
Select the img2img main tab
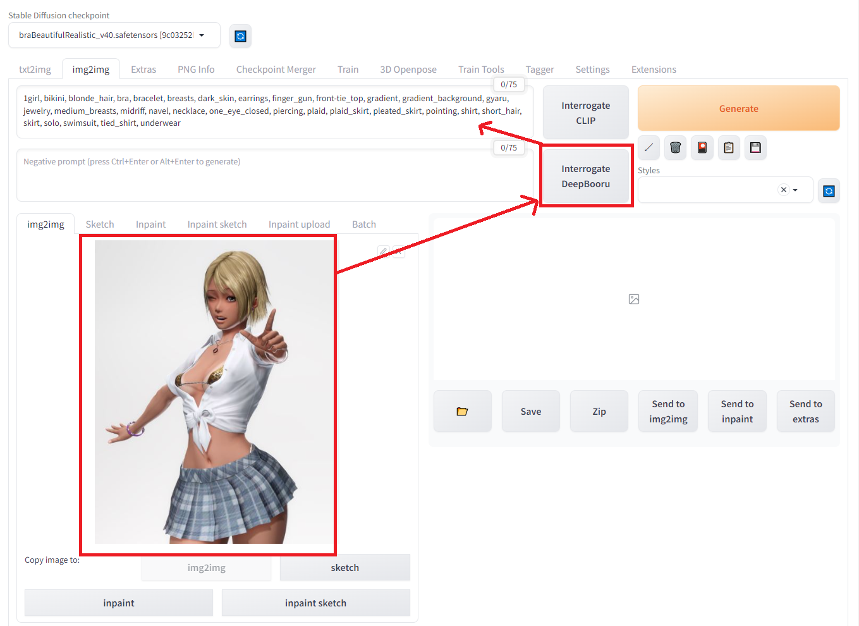pyautogui.click(x=91, y=70)
